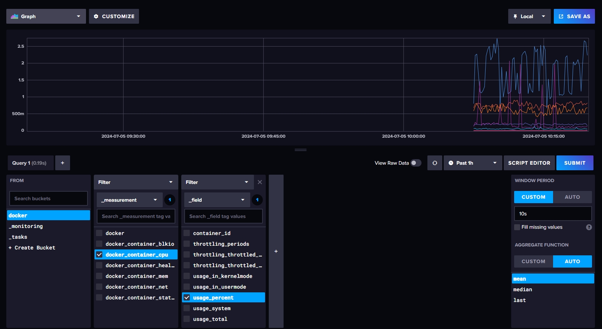Image resolution: width=602 pixels, height=329 pixels.
Task: Check the usage_in_kernelmode field
Action: click(187, 276)
